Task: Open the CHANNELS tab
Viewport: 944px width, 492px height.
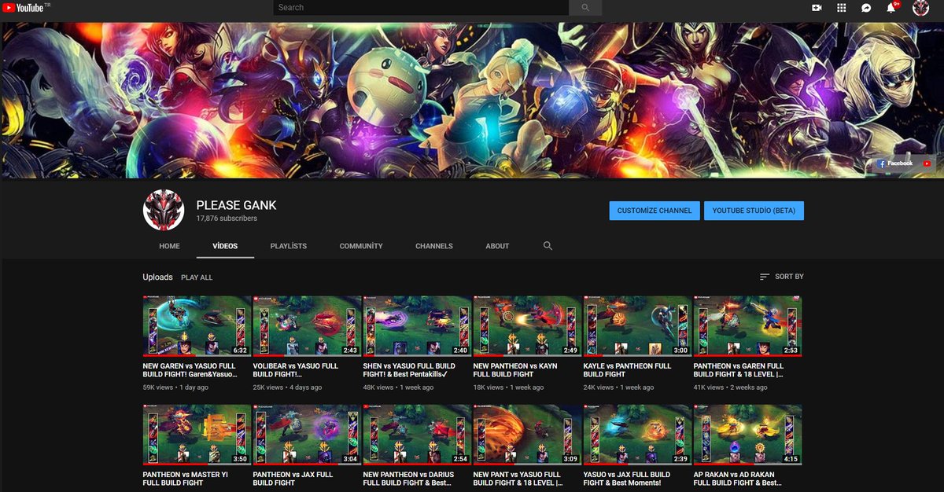Action: [x=434, y=246]
